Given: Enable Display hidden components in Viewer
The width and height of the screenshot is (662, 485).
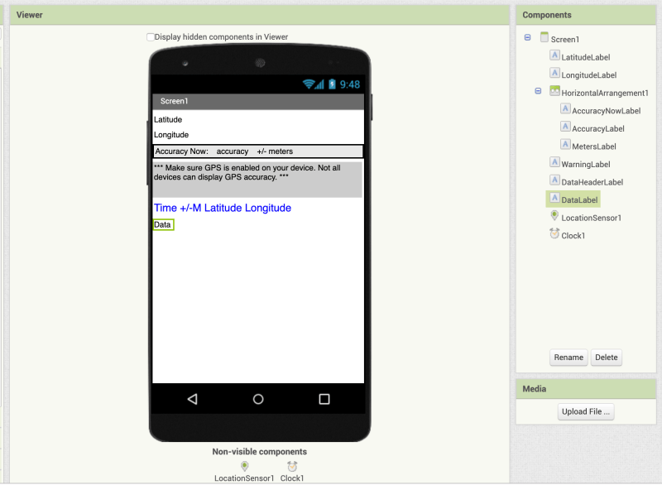Looking at the screenshot, I should tap(151, 37).
